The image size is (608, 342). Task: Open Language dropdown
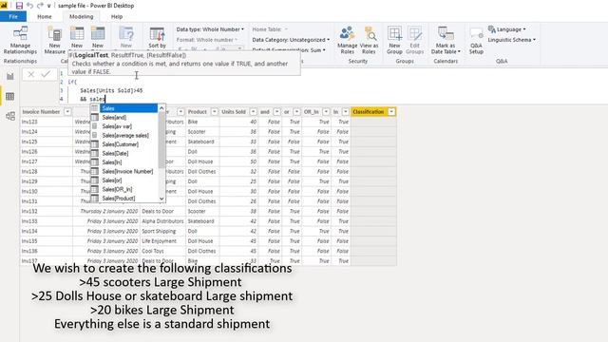click(x=506, y=29)
